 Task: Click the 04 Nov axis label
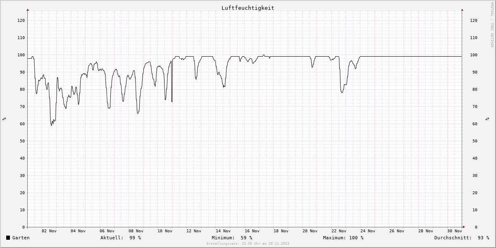[x=79, y=231]
